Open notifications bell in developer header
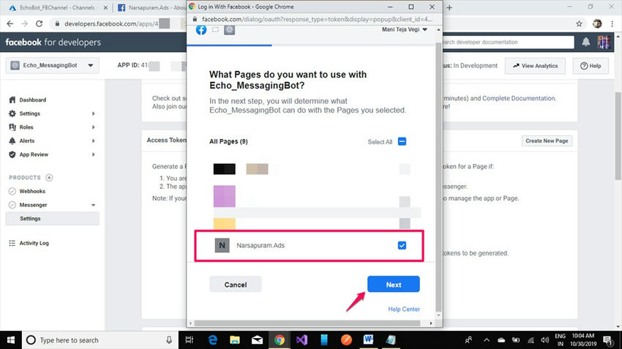The width and height of the screenshot is (622, 349). click(586, 42)
